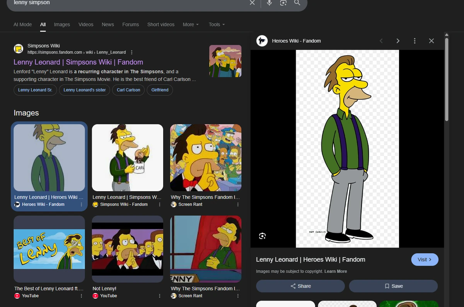This screenshot has height=307, width=464.
Task: Open Google Lens image search from search bar
Action: [283, 3]
